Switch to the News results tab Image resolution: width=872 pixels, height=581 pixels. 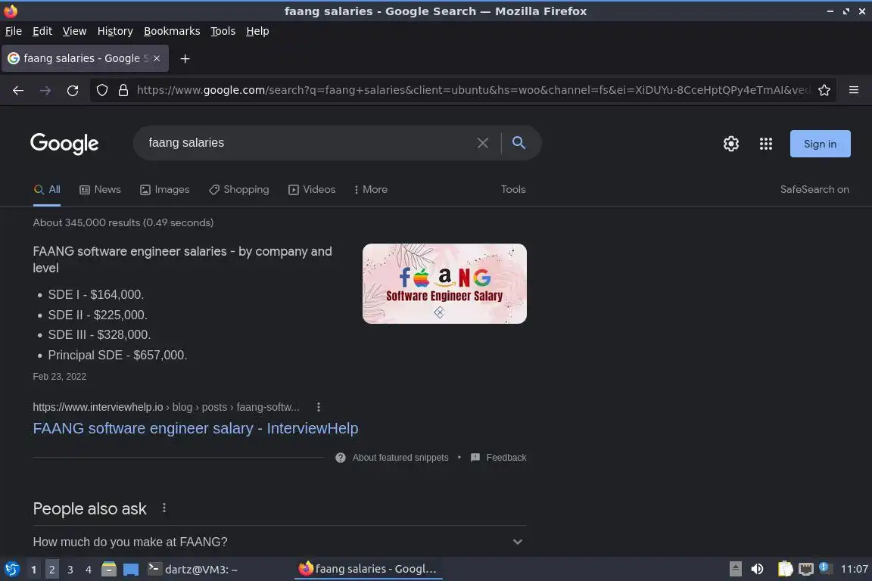pos(100,190)
